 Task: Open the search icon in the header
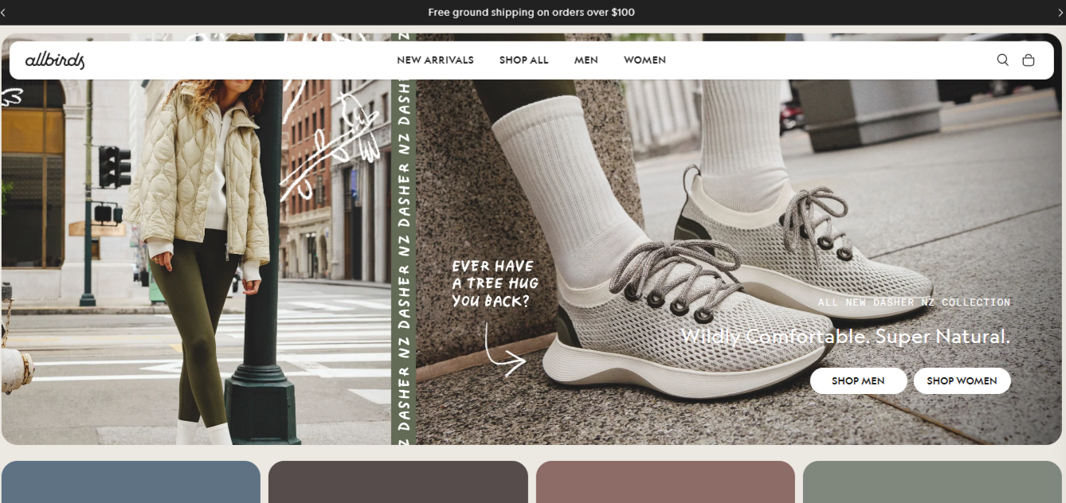[1002, 60]
